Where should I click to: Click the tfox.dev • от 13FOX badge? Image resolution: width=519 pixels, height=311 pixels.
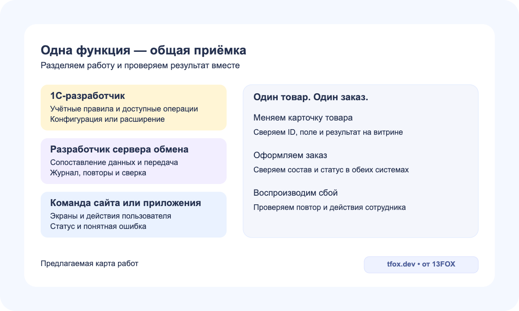coord(421,264)
